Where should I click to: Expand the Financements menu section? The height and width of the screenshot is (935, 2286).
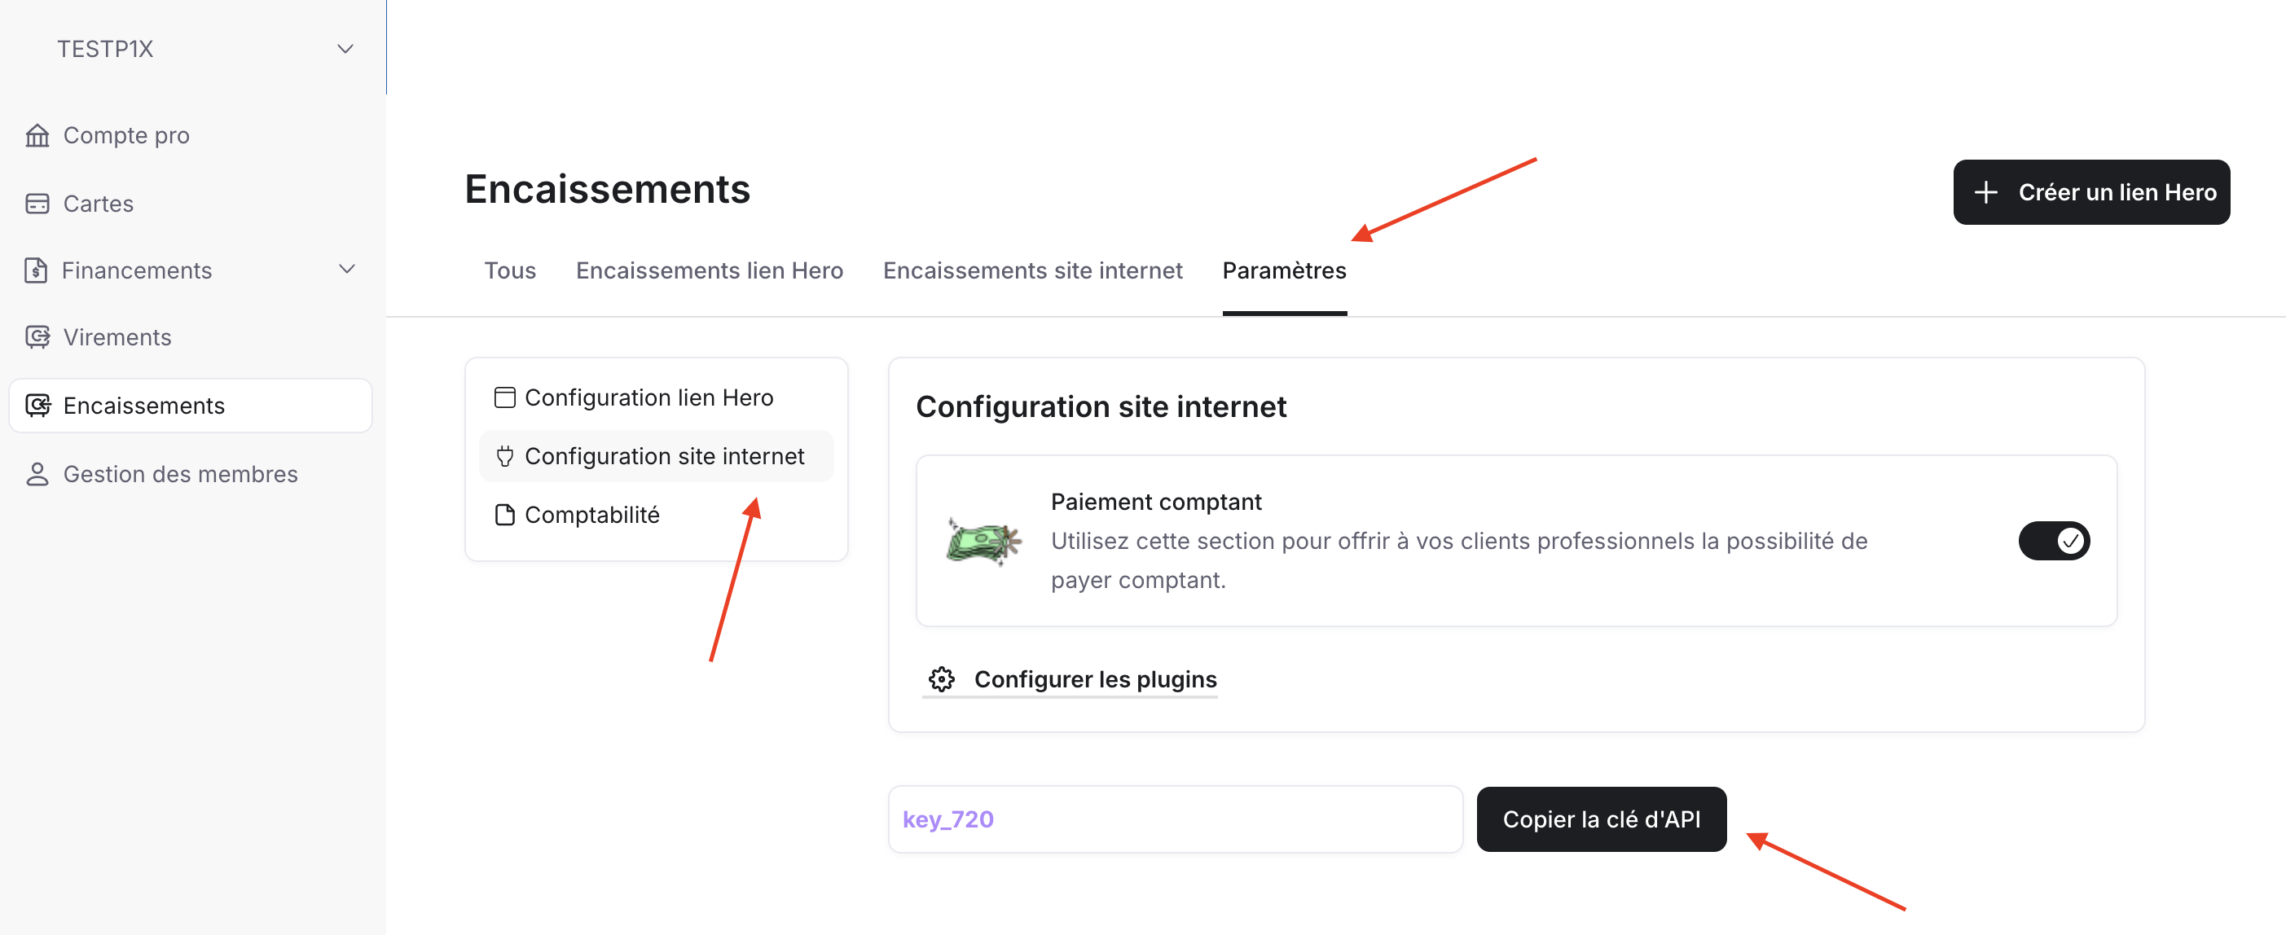(347, 270)
